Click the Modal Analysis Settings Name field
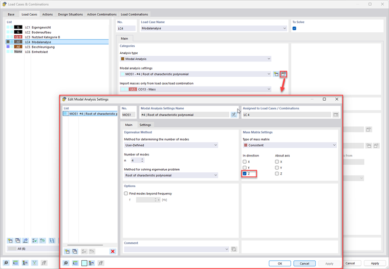 pyautogui.click(x=185, y=115)
